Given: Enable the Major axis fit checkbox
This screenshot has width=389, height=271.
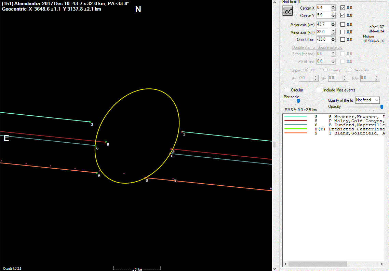Looking at the screenshot, I should (x=343, y=25).
